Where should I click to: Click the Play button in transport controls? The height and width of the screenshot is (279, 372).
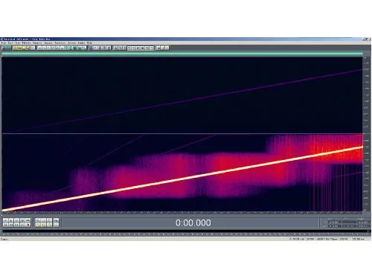point(11,220)
